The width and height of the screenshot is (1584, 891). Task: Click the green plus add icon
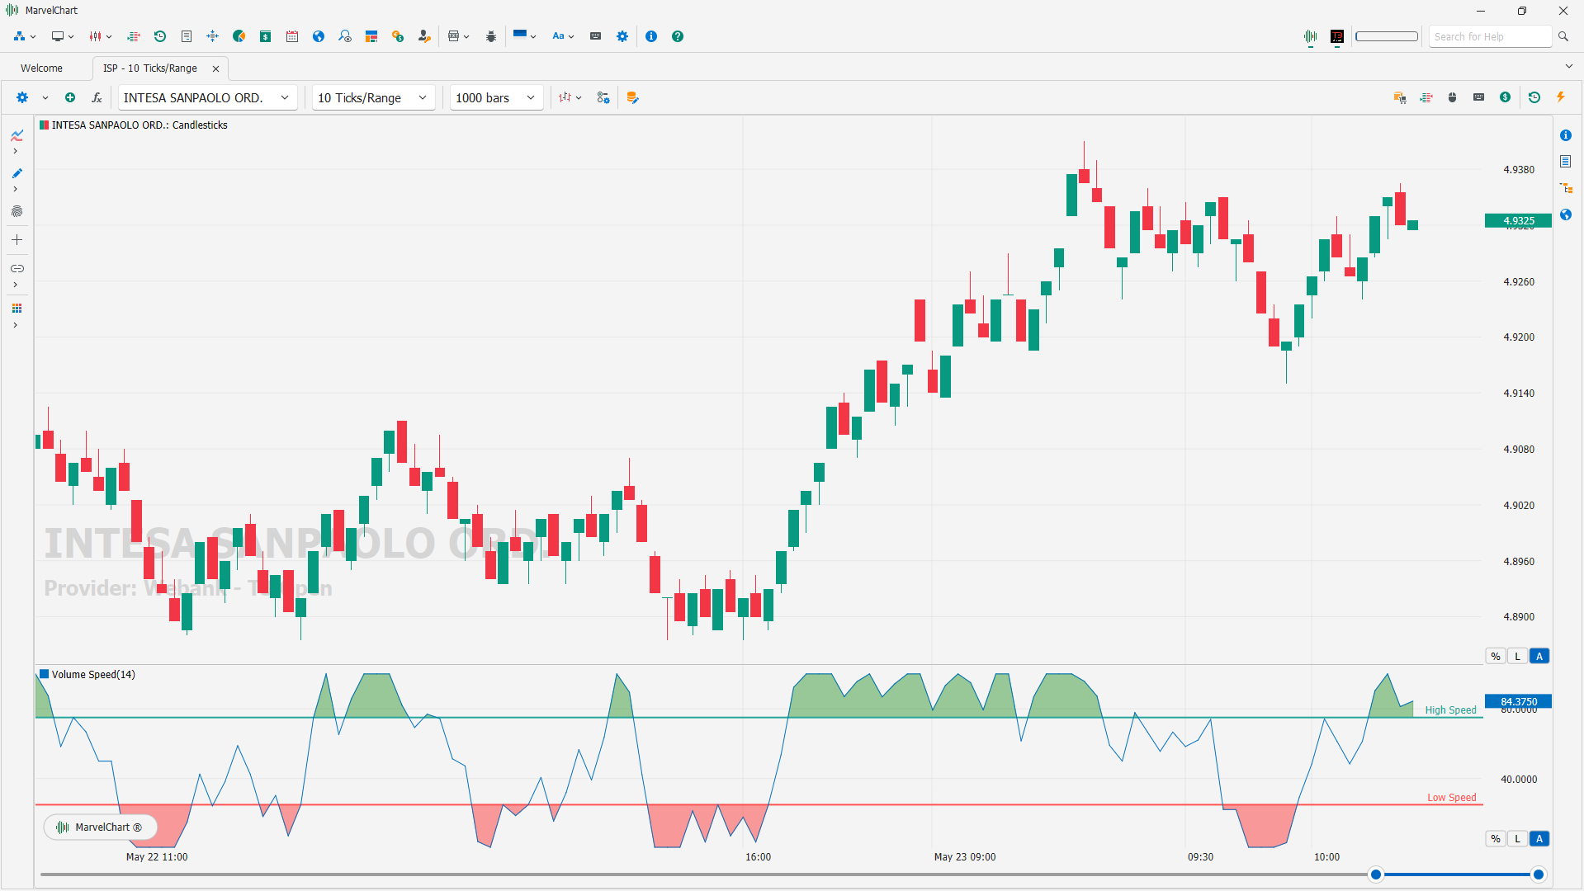[x=70, y=97]
